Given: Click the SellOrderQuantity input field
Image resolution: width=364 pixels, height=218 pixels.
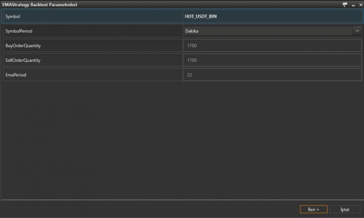Looking at the screenshot, I should [272, 60].
